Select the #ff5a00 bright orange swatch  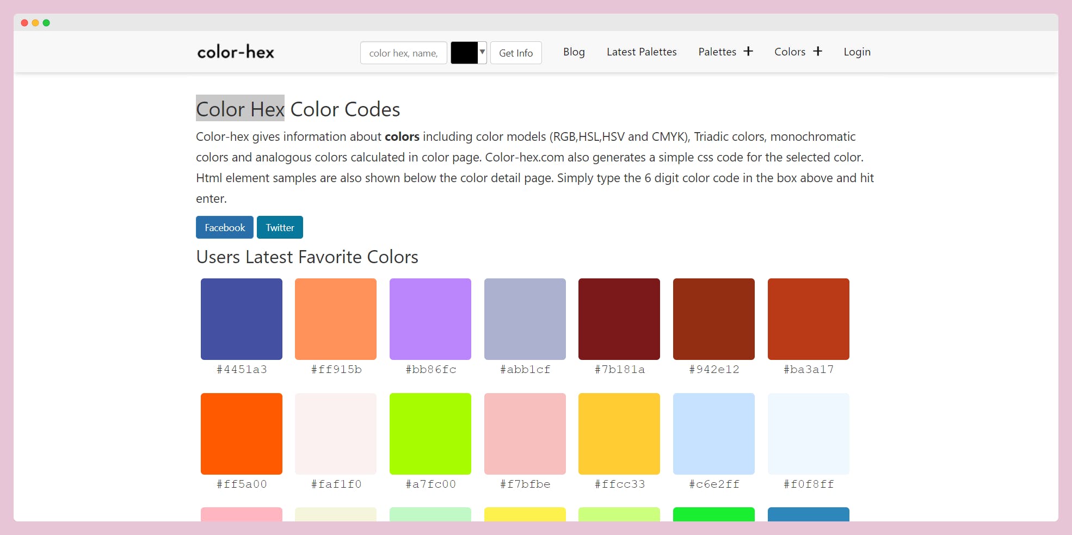click(x=242, y=434)
